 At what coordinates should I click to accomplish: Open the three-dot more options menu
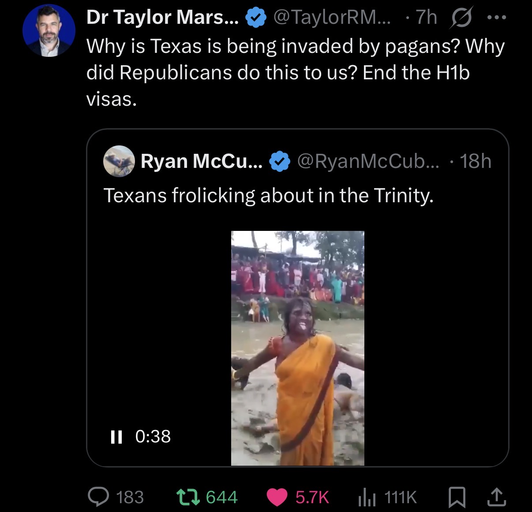(x=497, y=18)
